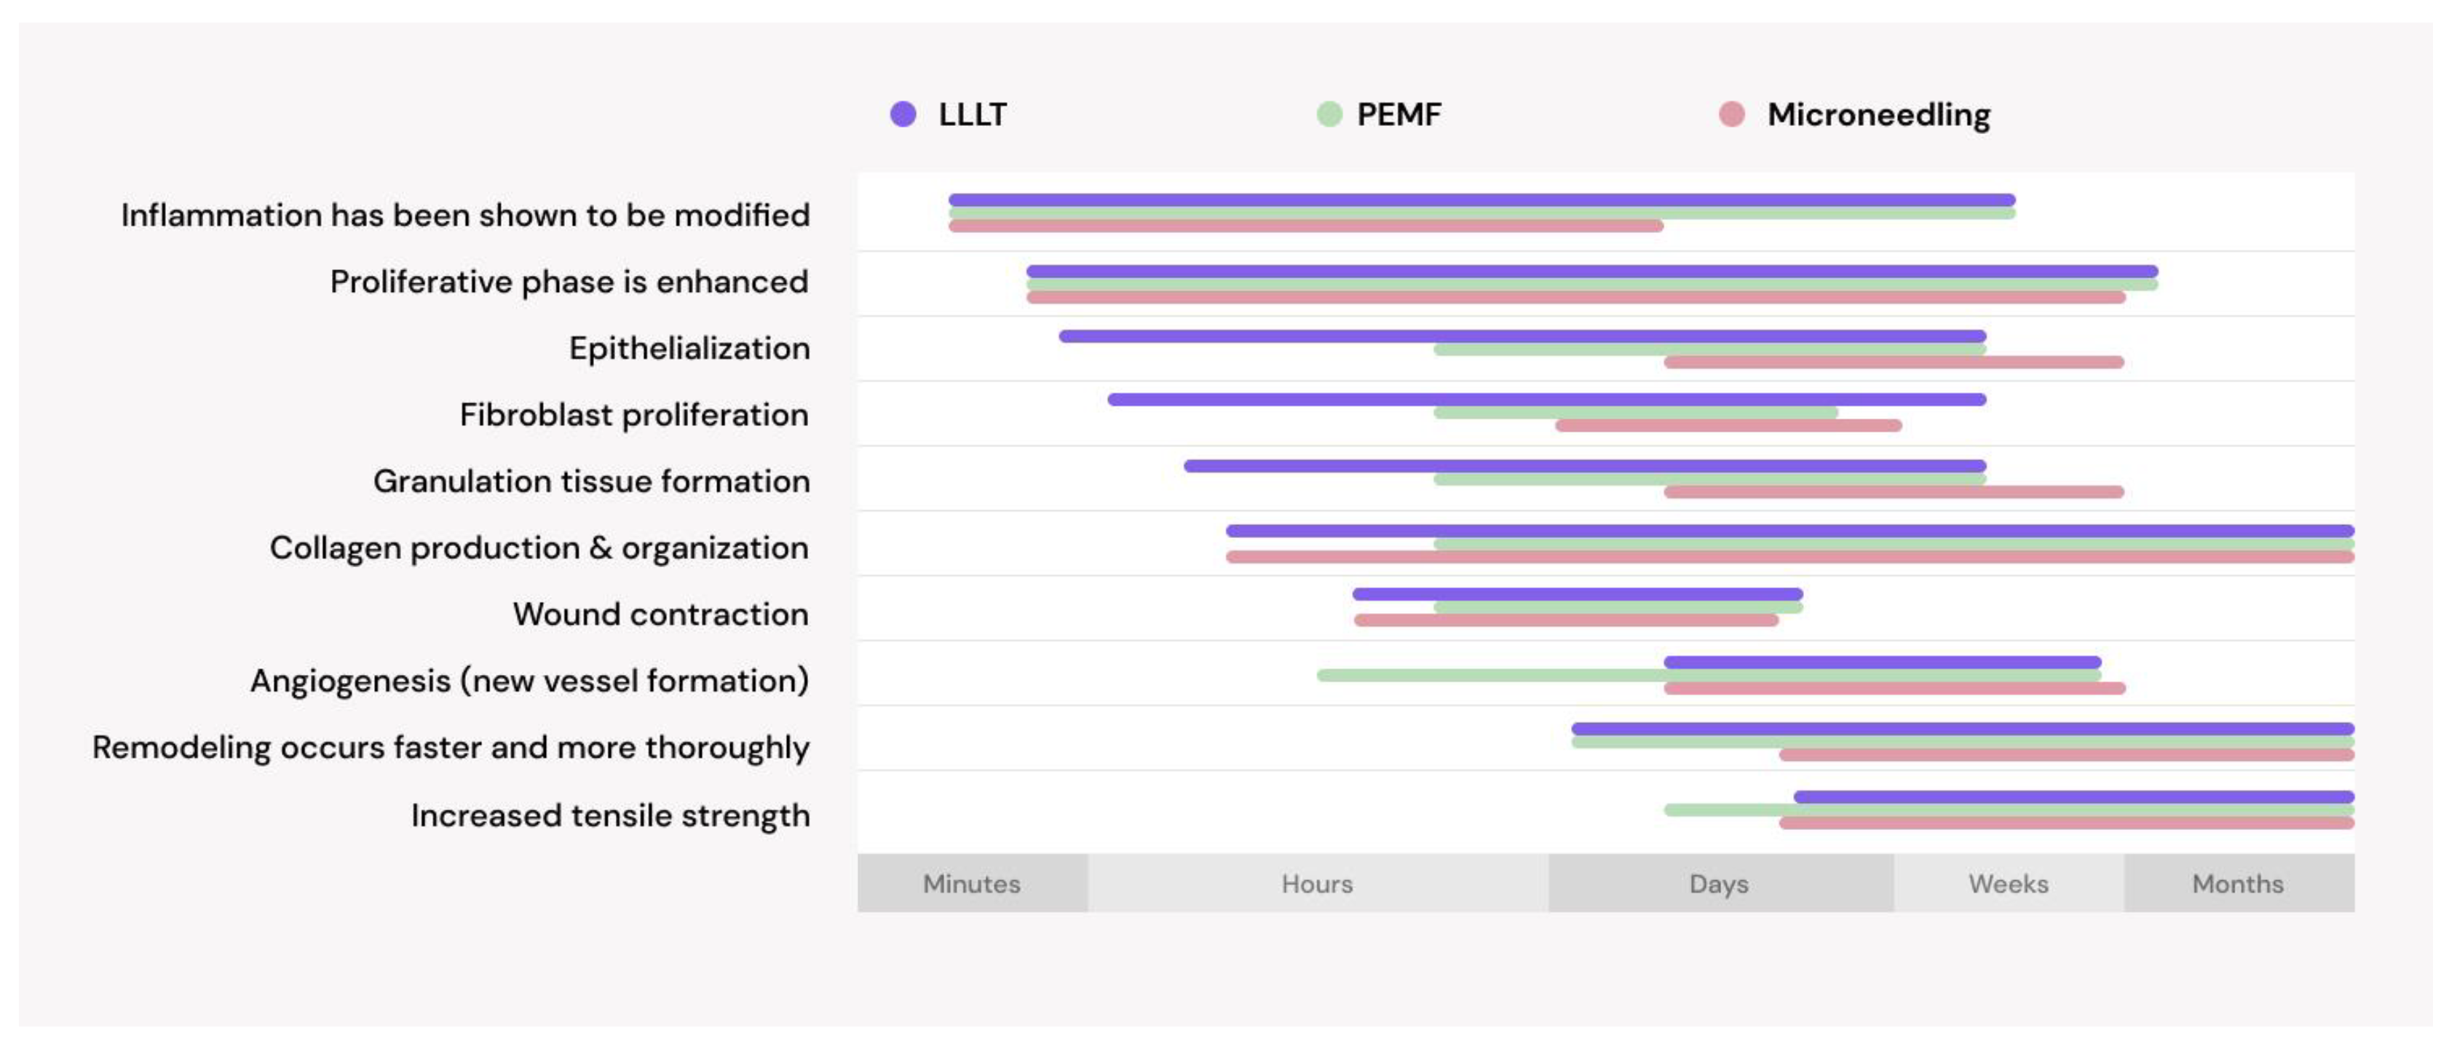Click the purple LLLT bar for Wound contraction
Image resolution: width=2457 pixels, height=1044 pixels.
[1577, 594]
